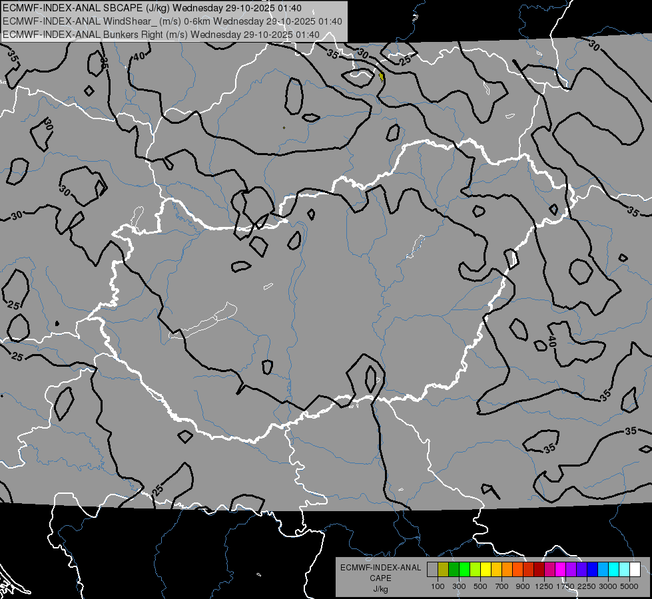Click the Bunkers Right (m/s) header line

coord(161,35)
